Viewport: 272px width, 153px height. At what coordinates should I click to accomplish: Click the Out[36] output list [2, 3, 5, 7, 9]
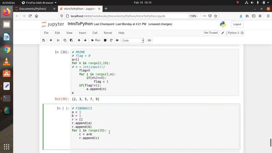coord(85,99)
